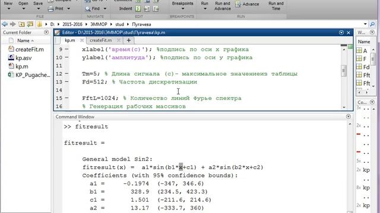Click the Indent label button

pos(125,9)
